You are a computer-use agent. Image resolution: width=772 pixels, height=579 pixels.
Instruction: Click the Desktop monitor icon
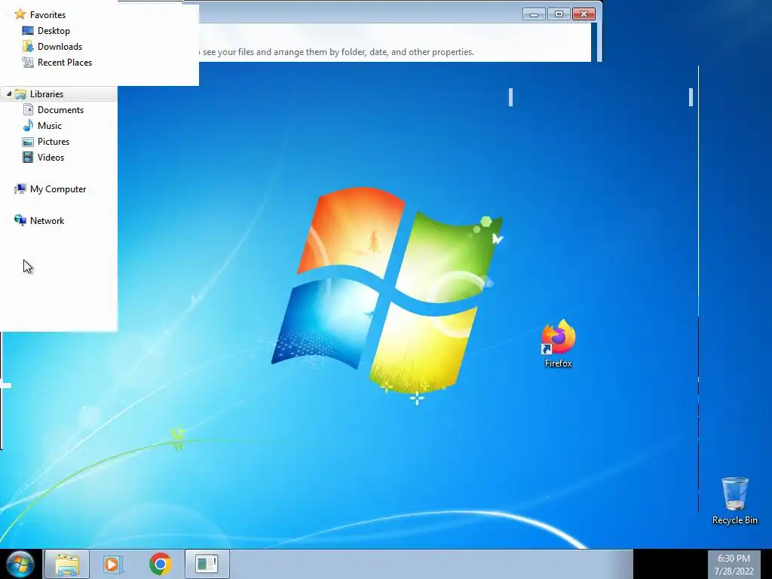coord(28,30)
